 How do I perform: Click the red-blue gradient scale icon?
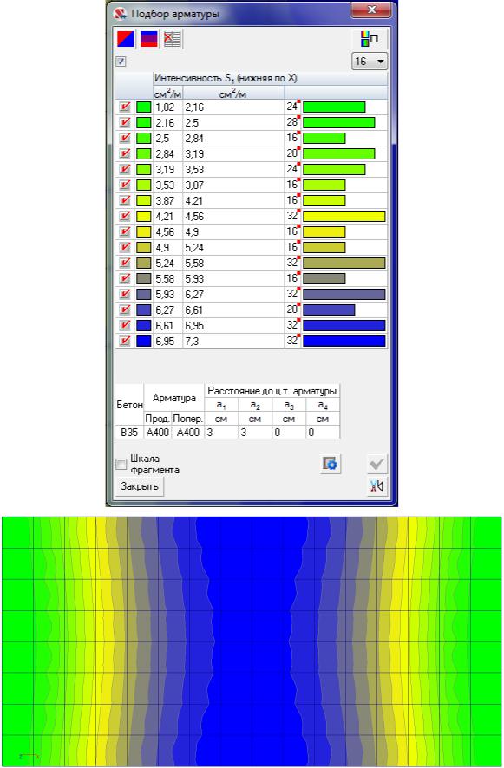(x=149, y=39)
